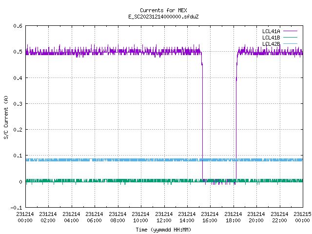Click the x-axis tick 231214 12:00

[164, 217]
